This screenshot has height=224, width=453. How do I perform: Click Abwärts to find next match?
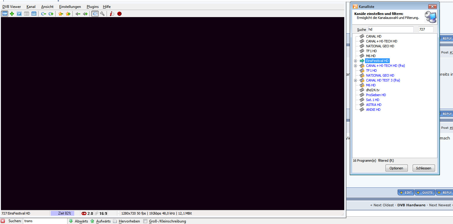tap(79, 221)
